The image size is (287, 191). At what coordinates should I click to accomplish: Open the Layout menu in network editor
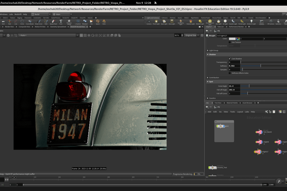pyautogui.click(x=240, y=112)
